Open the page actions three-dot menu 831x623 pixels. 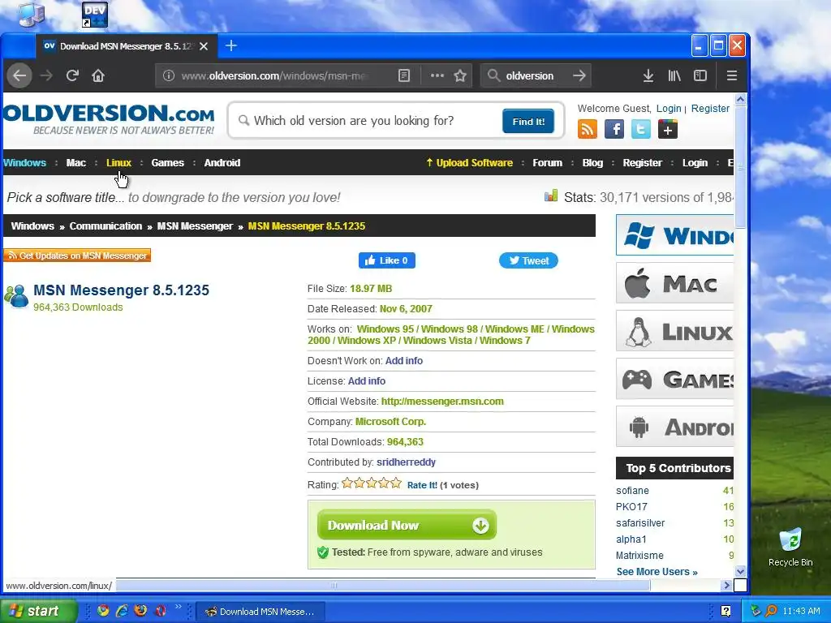[x=437, y=75]
